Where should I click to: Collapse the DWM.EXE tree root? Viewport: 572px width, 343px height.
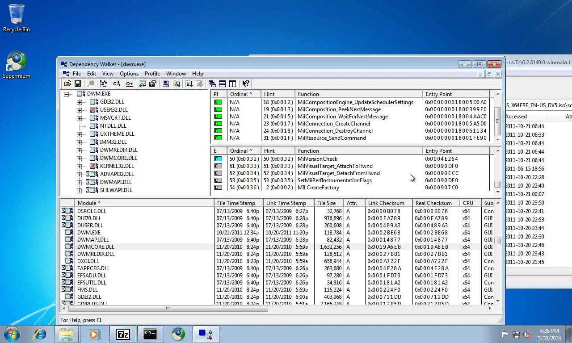(x=67, y=94)
